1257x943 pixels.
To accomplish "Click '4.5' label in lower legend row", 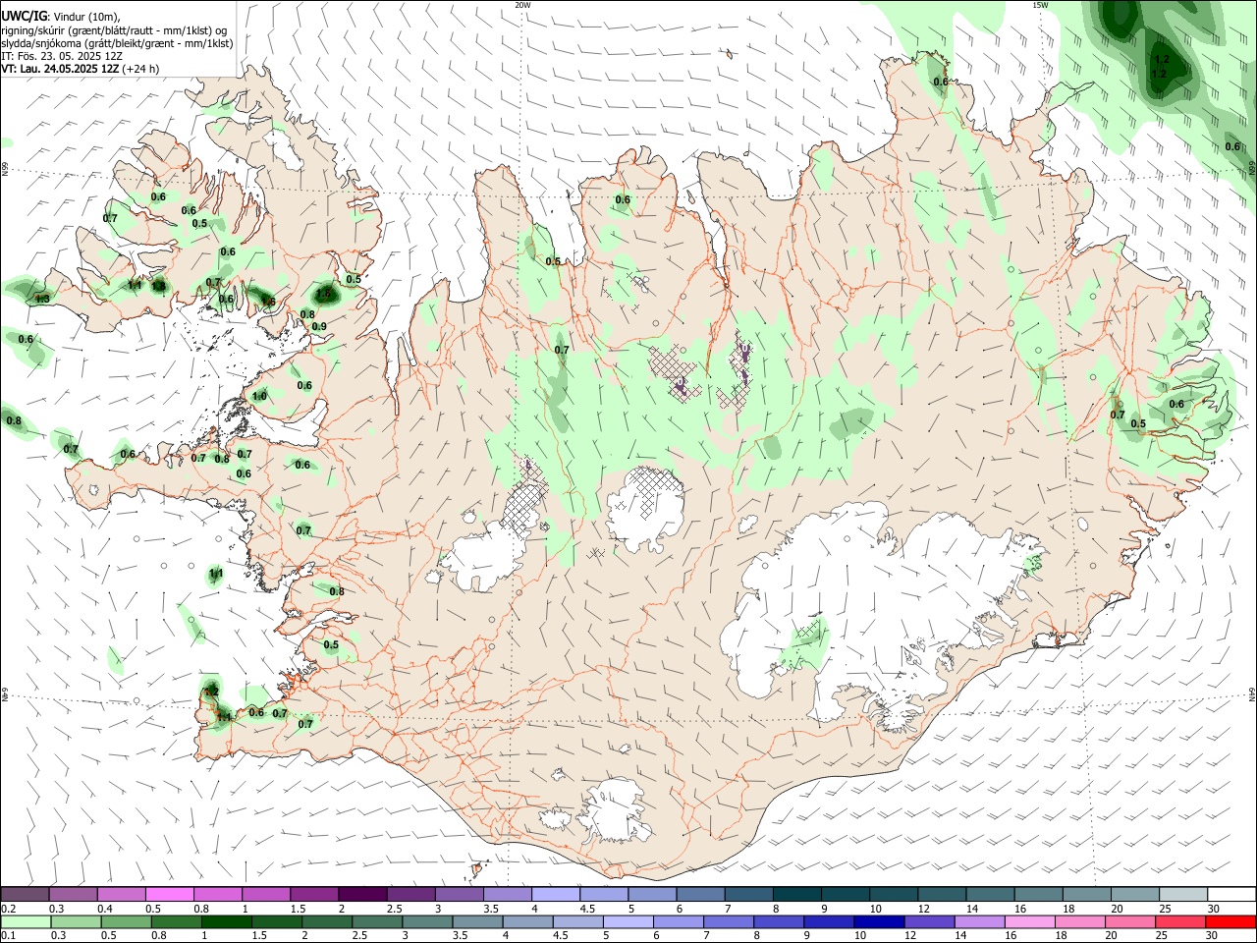I will coord(560,936).
